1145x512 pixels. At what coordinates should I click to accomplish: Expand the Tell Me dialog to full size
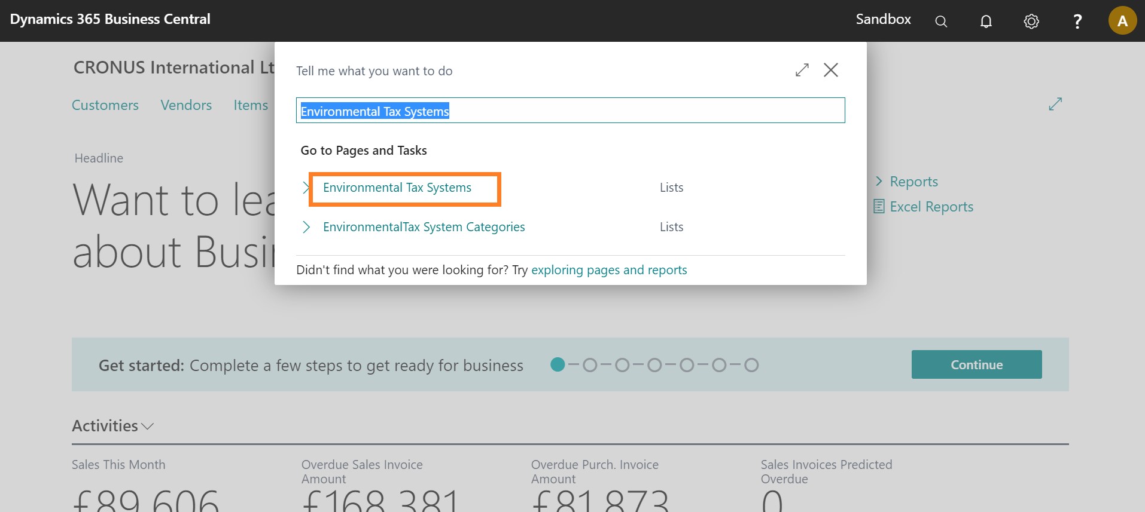point(802,70)
